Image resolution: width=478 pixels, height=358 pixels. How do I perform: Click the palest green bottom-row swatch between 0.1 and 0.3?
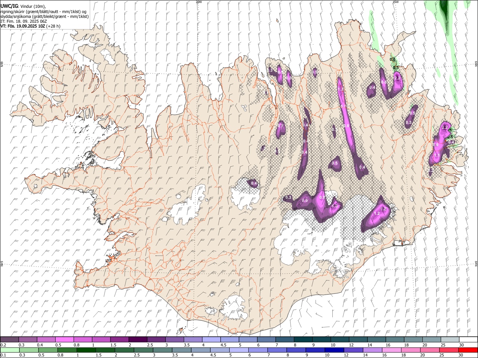(10, 350)
